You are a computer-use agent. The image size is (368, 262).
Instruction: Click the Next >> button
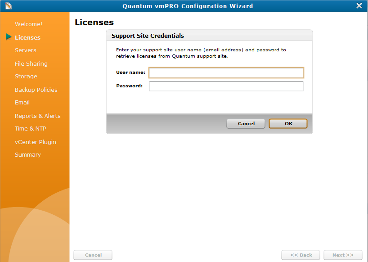coord(342,255)
